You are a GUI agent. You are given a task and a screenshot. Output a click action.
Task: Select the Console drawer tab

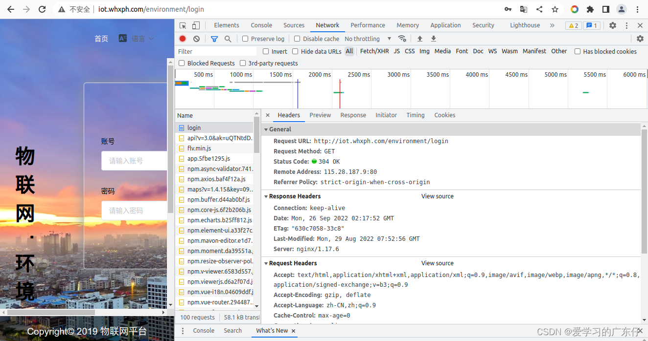pos(204,331)
